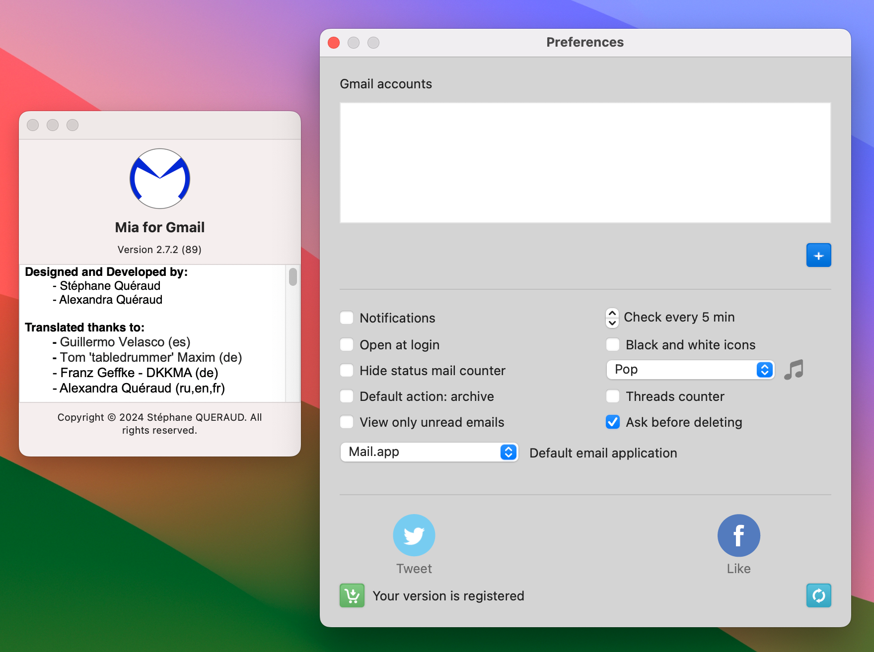This screenshot has height=652, width=874.
Task: Click 'Alexandra Quéraud (ru,en,fr)' credit line
Action: pos(142,388)
